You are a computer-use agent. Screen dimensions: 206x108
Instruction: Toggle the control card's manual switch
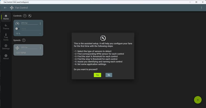17,29
